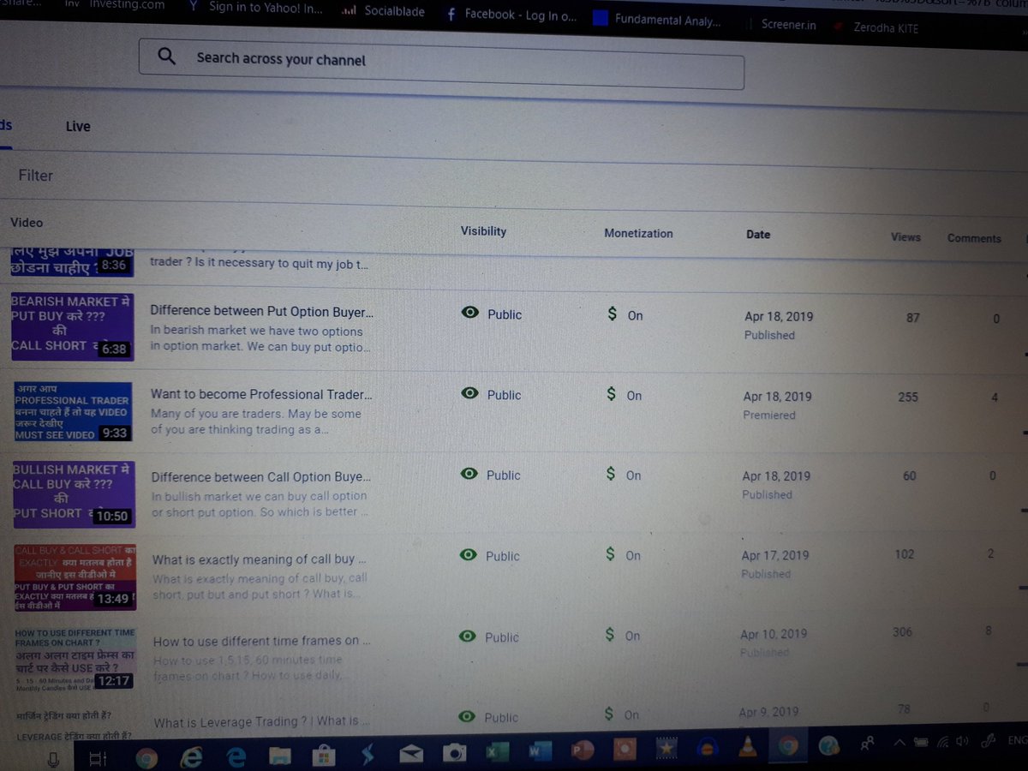Click dollar monetization icon for Call Option Buyer video
The height and width of the screenshot is (771, 1028).
pyautogui.click(x=610, y=473)
